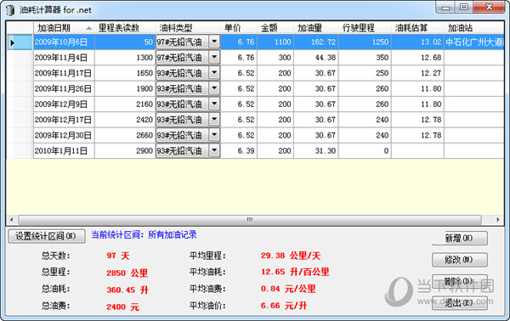
Task: Click fuel estimate cell 13.02
Action: pyautogui.click(x=417, y=42)
